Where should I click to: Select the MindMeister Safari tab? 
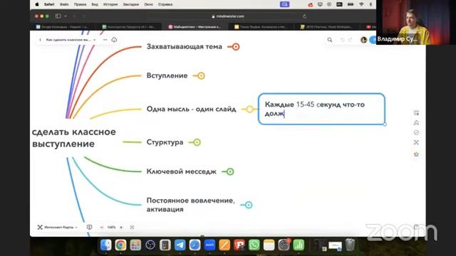[195, 27]
